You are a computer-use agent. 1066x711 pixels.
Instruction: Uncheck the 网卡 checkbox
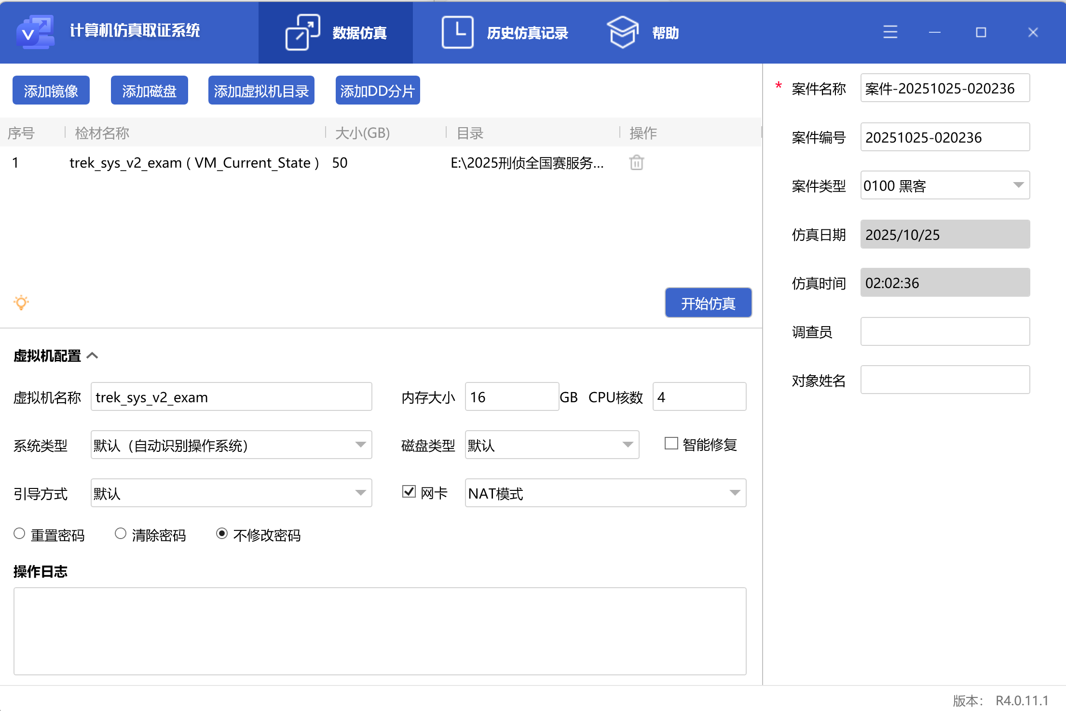tap(409, 491)
